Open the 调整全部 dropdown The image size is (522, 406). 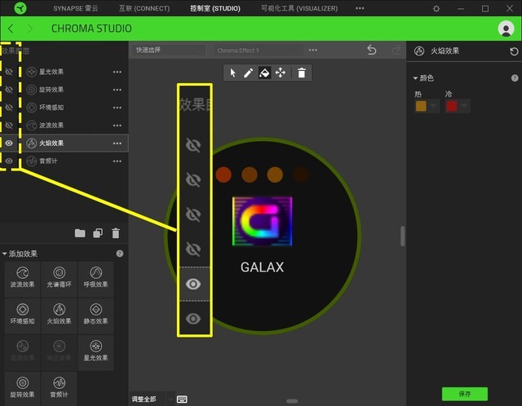click(153, 399)
